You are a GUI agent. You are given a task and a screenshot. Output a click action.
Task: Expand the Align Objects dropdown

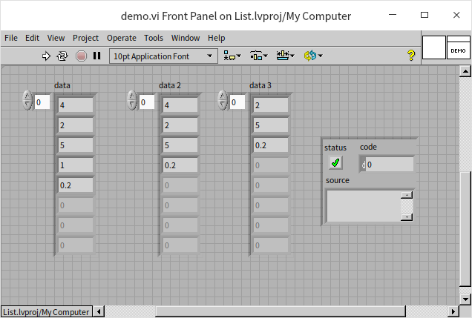[232, 56]
